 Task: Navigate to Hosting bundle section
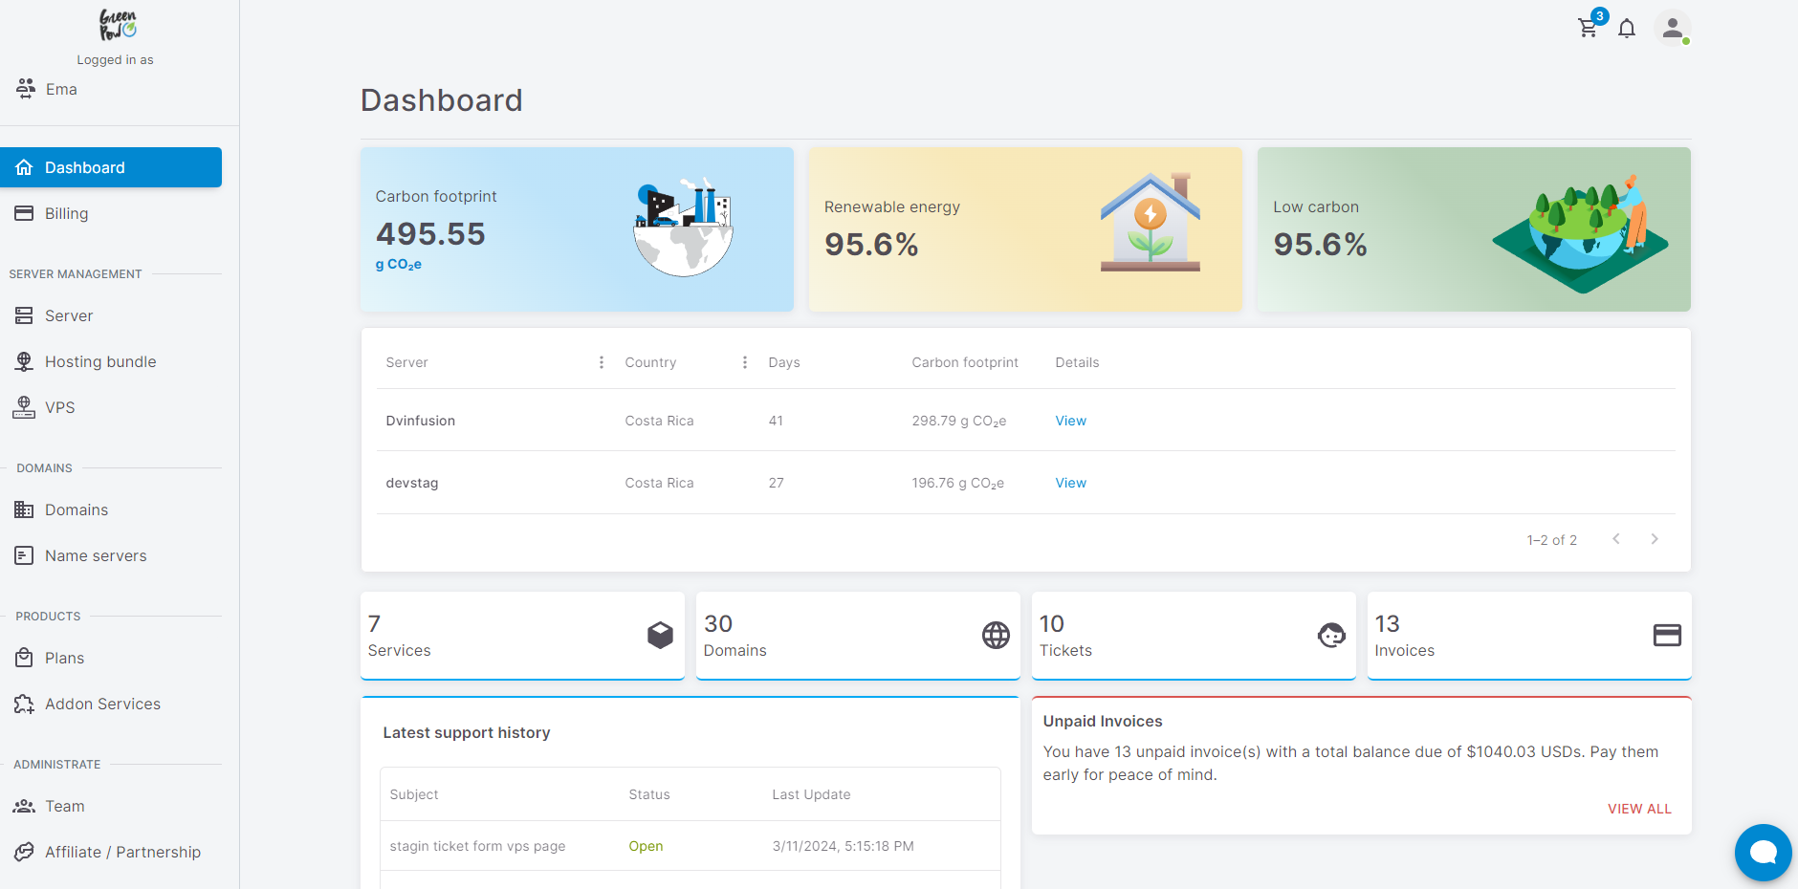pyautogui.click(x=100, y=361)
